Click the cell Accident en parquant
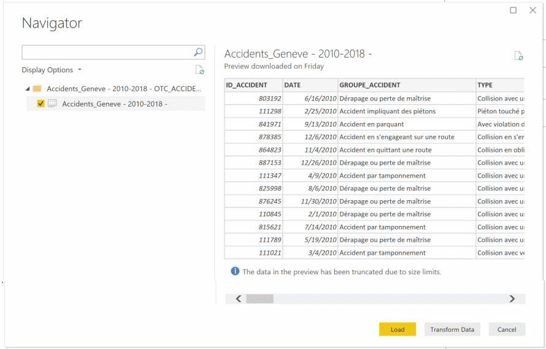This screenshot has height=349, width=546. (407, 124)
